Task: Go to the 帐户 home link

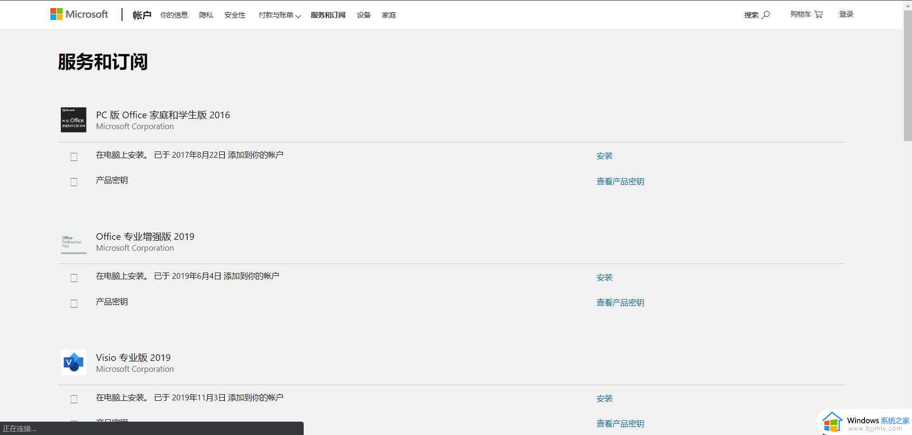Action: click(142, 15)
